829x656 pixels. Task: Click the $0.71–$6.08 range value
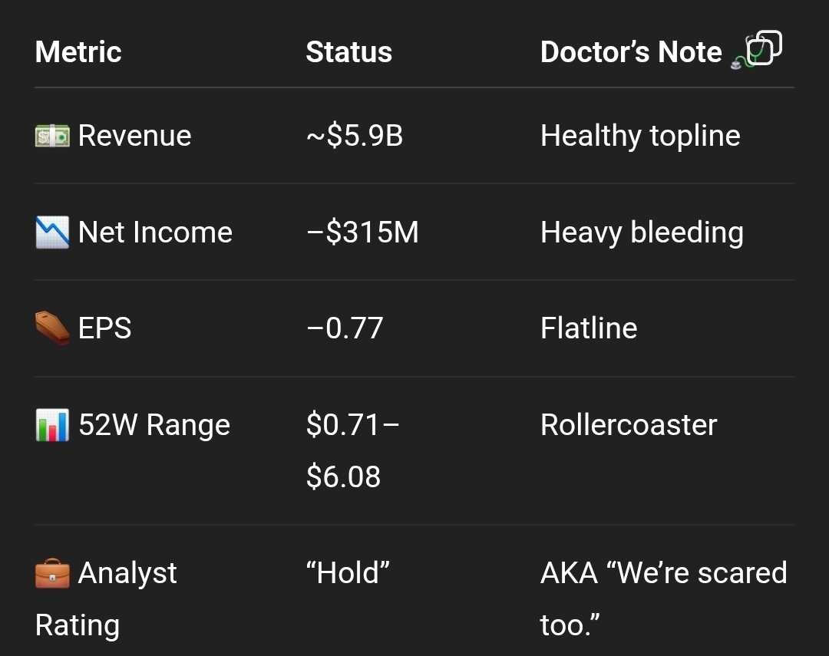coord(352,450)
